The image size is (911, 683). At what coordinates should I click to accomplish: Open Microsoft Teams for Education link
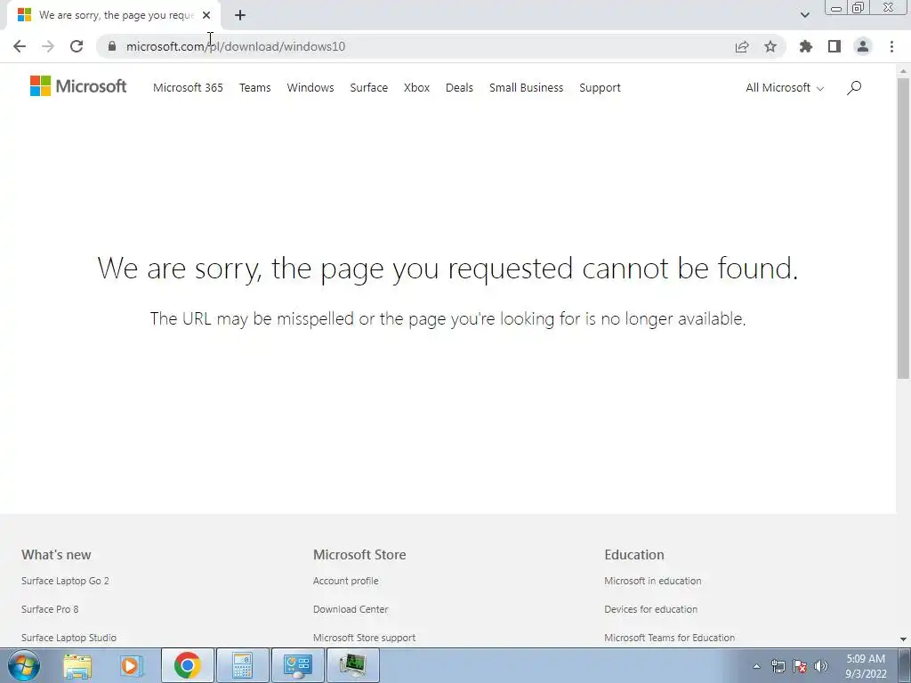(x=669, y=638)
